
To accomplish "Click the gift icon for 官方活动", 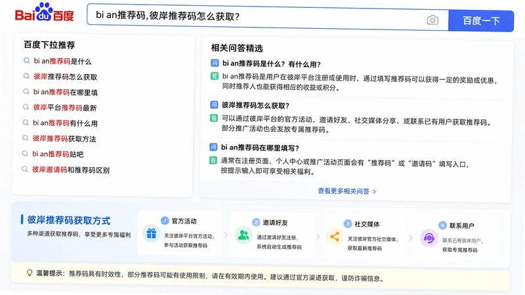I will click(x=152, y=233).
